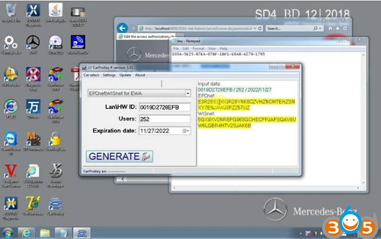Open the Java desktop icon

55,13
